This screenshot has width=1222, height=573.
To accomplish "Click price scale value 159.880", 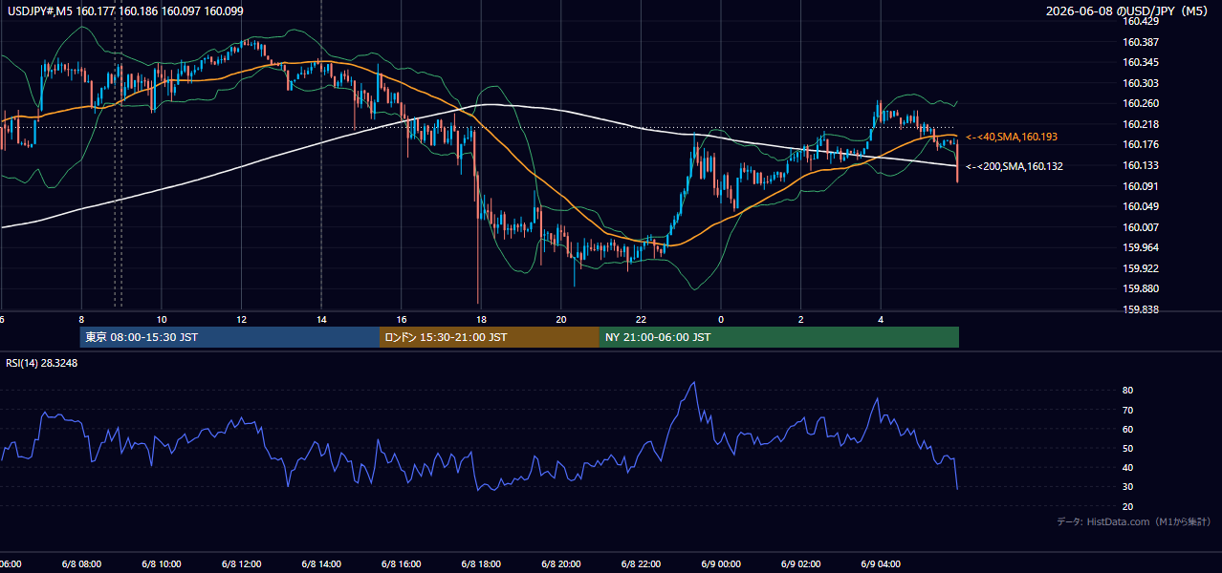I will [1142, 288].
